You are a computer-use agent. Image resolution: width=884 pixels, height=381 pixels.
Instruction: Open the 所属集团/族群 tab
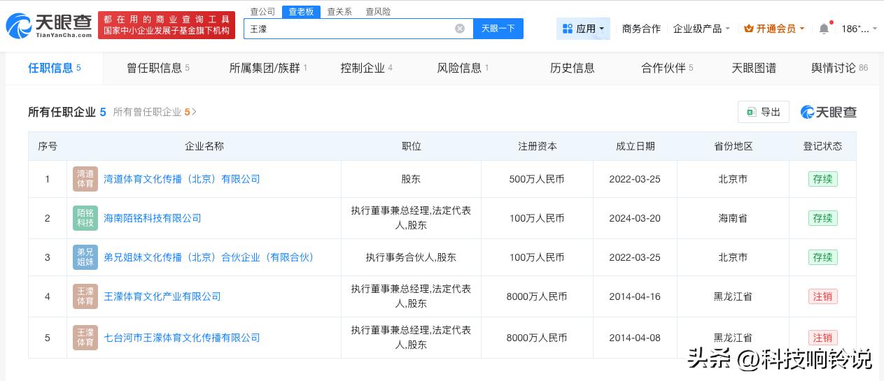[268, 68]
